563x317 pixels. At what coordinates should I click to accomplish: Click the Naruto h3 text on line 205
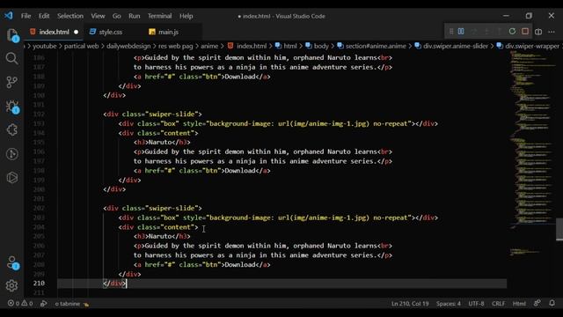pyautogui.click(x=160, y=236)
